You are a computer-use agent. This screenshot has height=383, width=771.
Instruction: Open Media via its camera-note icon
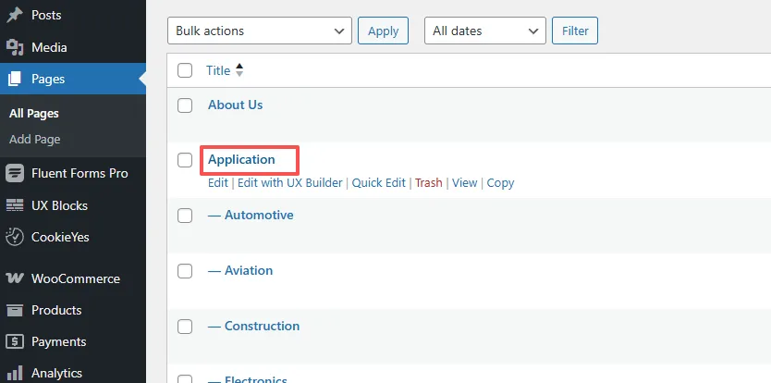14,47
